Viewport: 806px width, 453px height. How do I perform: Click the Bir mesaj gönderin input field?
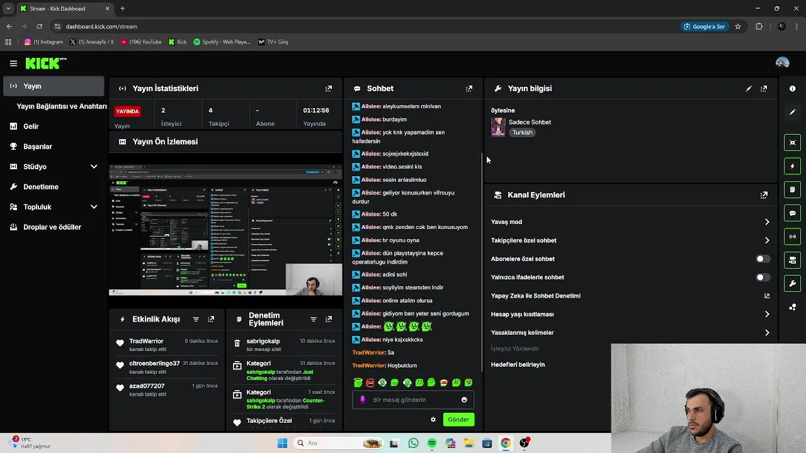412,400
